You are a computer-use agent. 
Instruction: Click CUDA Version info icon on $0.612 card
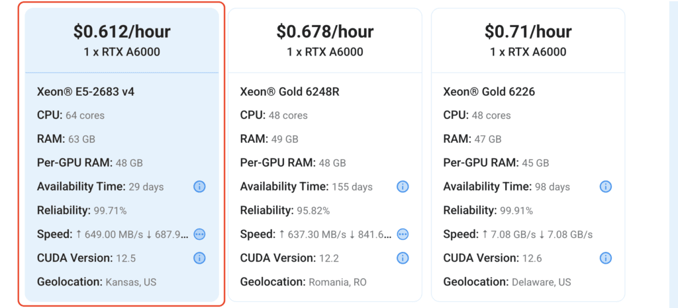tap(199, 258)
